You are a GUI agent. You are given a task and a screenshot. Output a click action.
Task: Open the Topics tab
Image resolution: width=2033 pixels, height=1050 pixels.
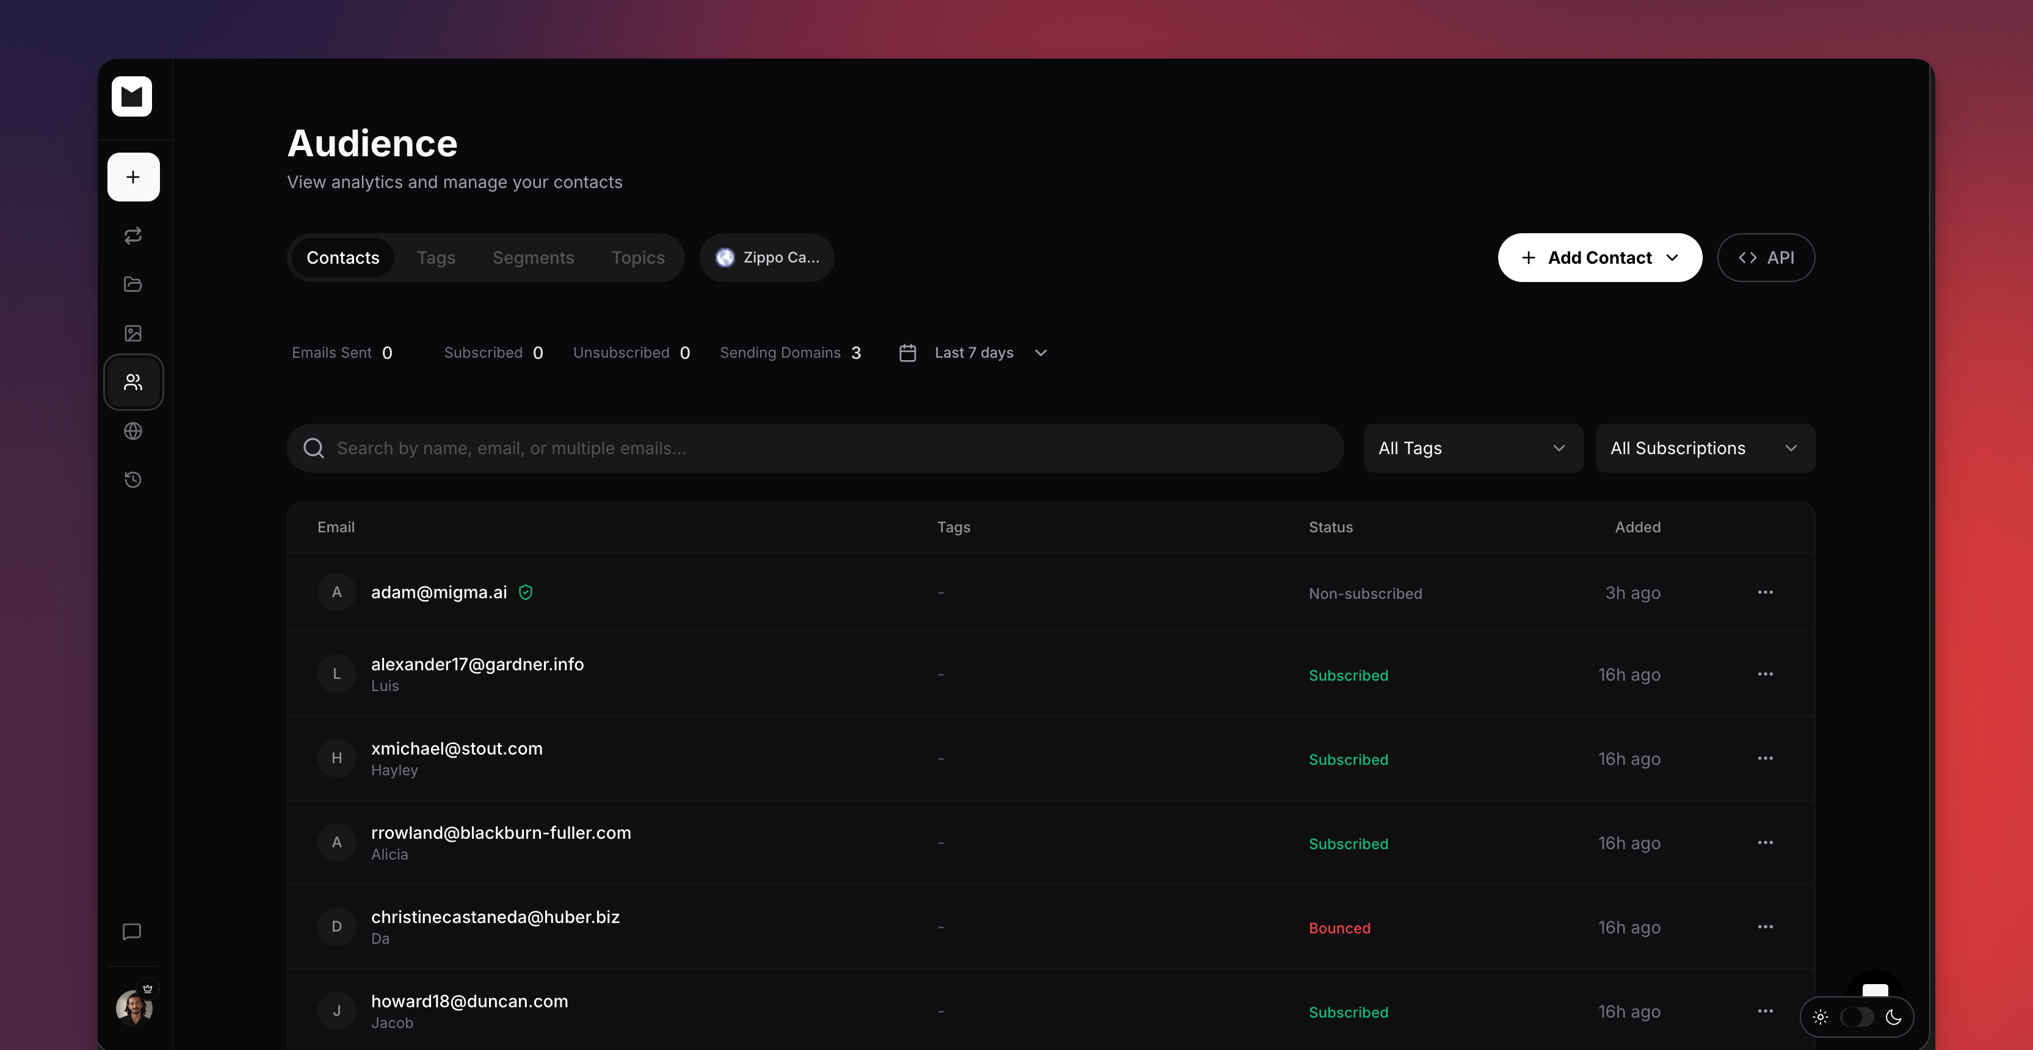tap(638, 257)
